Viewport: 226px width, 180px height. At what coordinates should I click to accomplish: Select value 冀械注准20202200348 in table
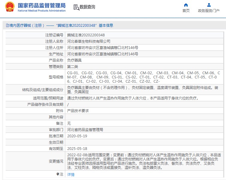click(86, 35)
